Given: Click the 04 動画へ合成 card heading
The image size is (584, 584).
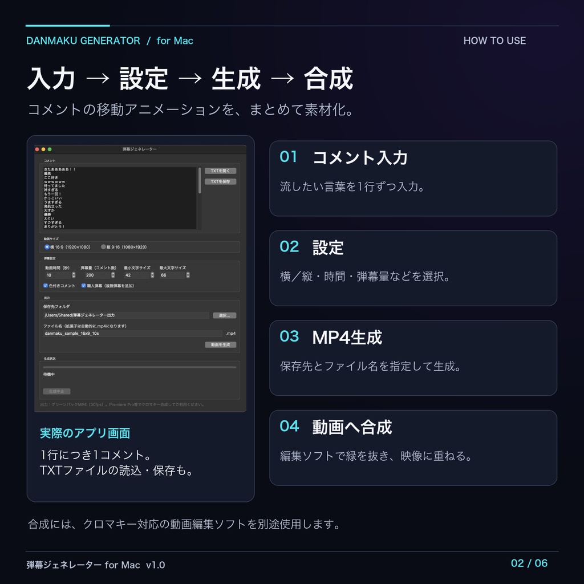Looking at the screenshot, I should pos(335,427).
